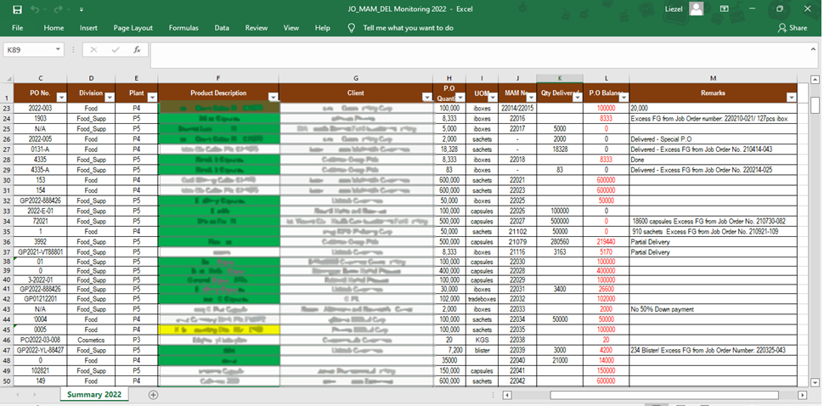This screenshot has height=406, width=824.
Task: Click the horizontal scrollbar right arrow
Action: tap(802, 394)
